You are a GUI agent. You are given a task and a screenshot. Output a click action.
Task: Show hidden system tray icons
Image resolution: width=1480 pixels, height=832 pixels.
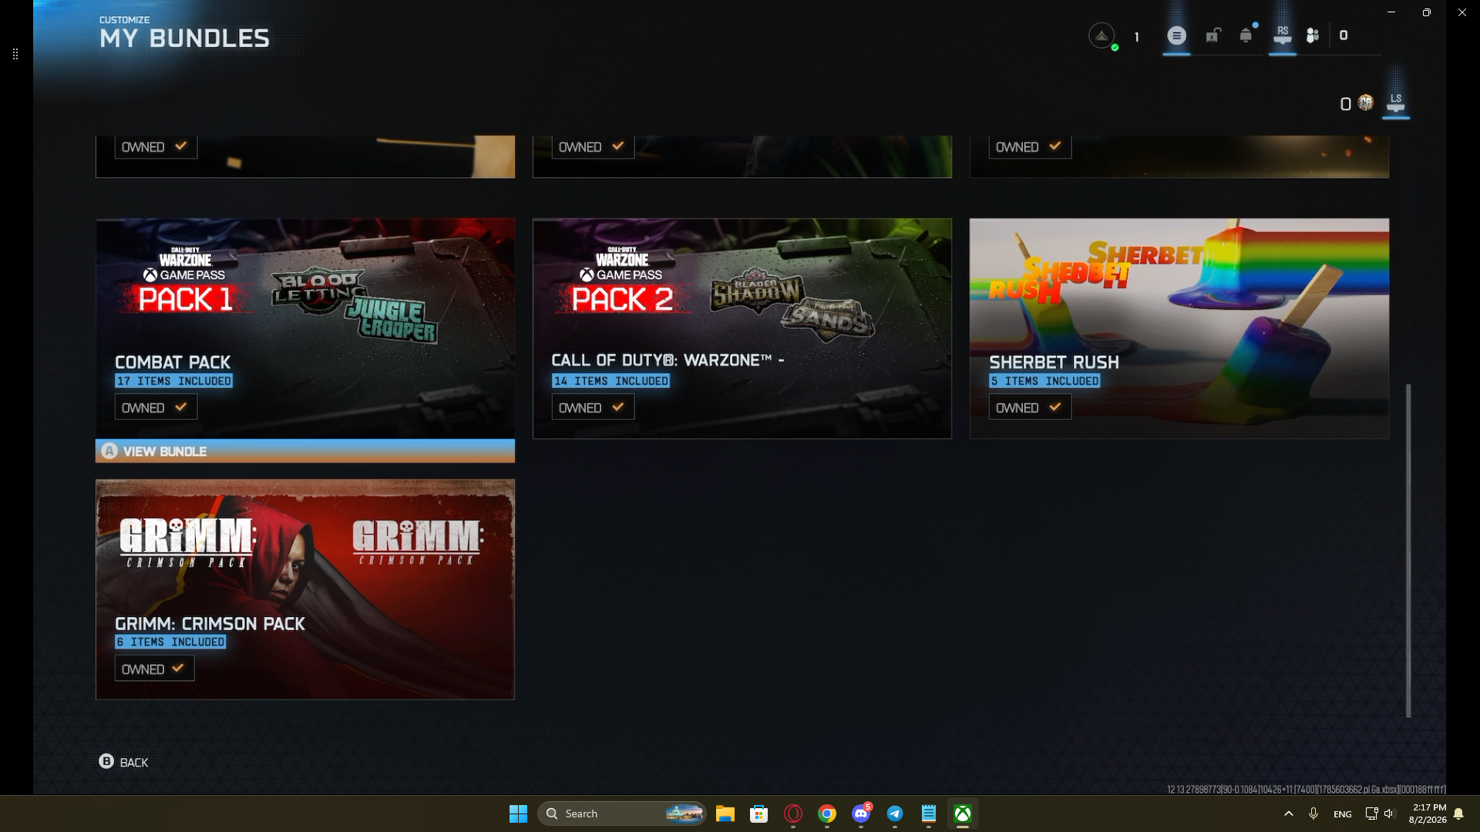[1288, 814]
